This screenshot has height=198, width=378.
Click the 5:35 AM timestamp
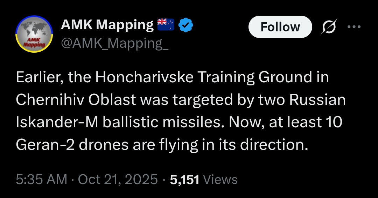[41, 179]
